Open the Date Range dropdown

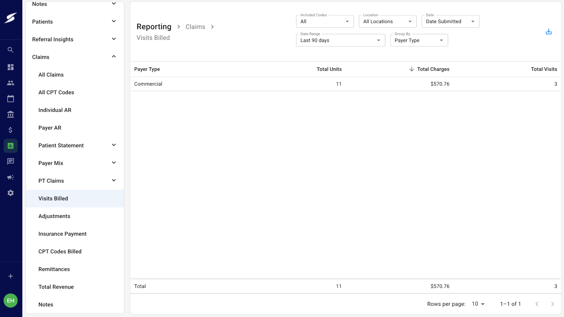pyautogui.click(x=340, y=40)
